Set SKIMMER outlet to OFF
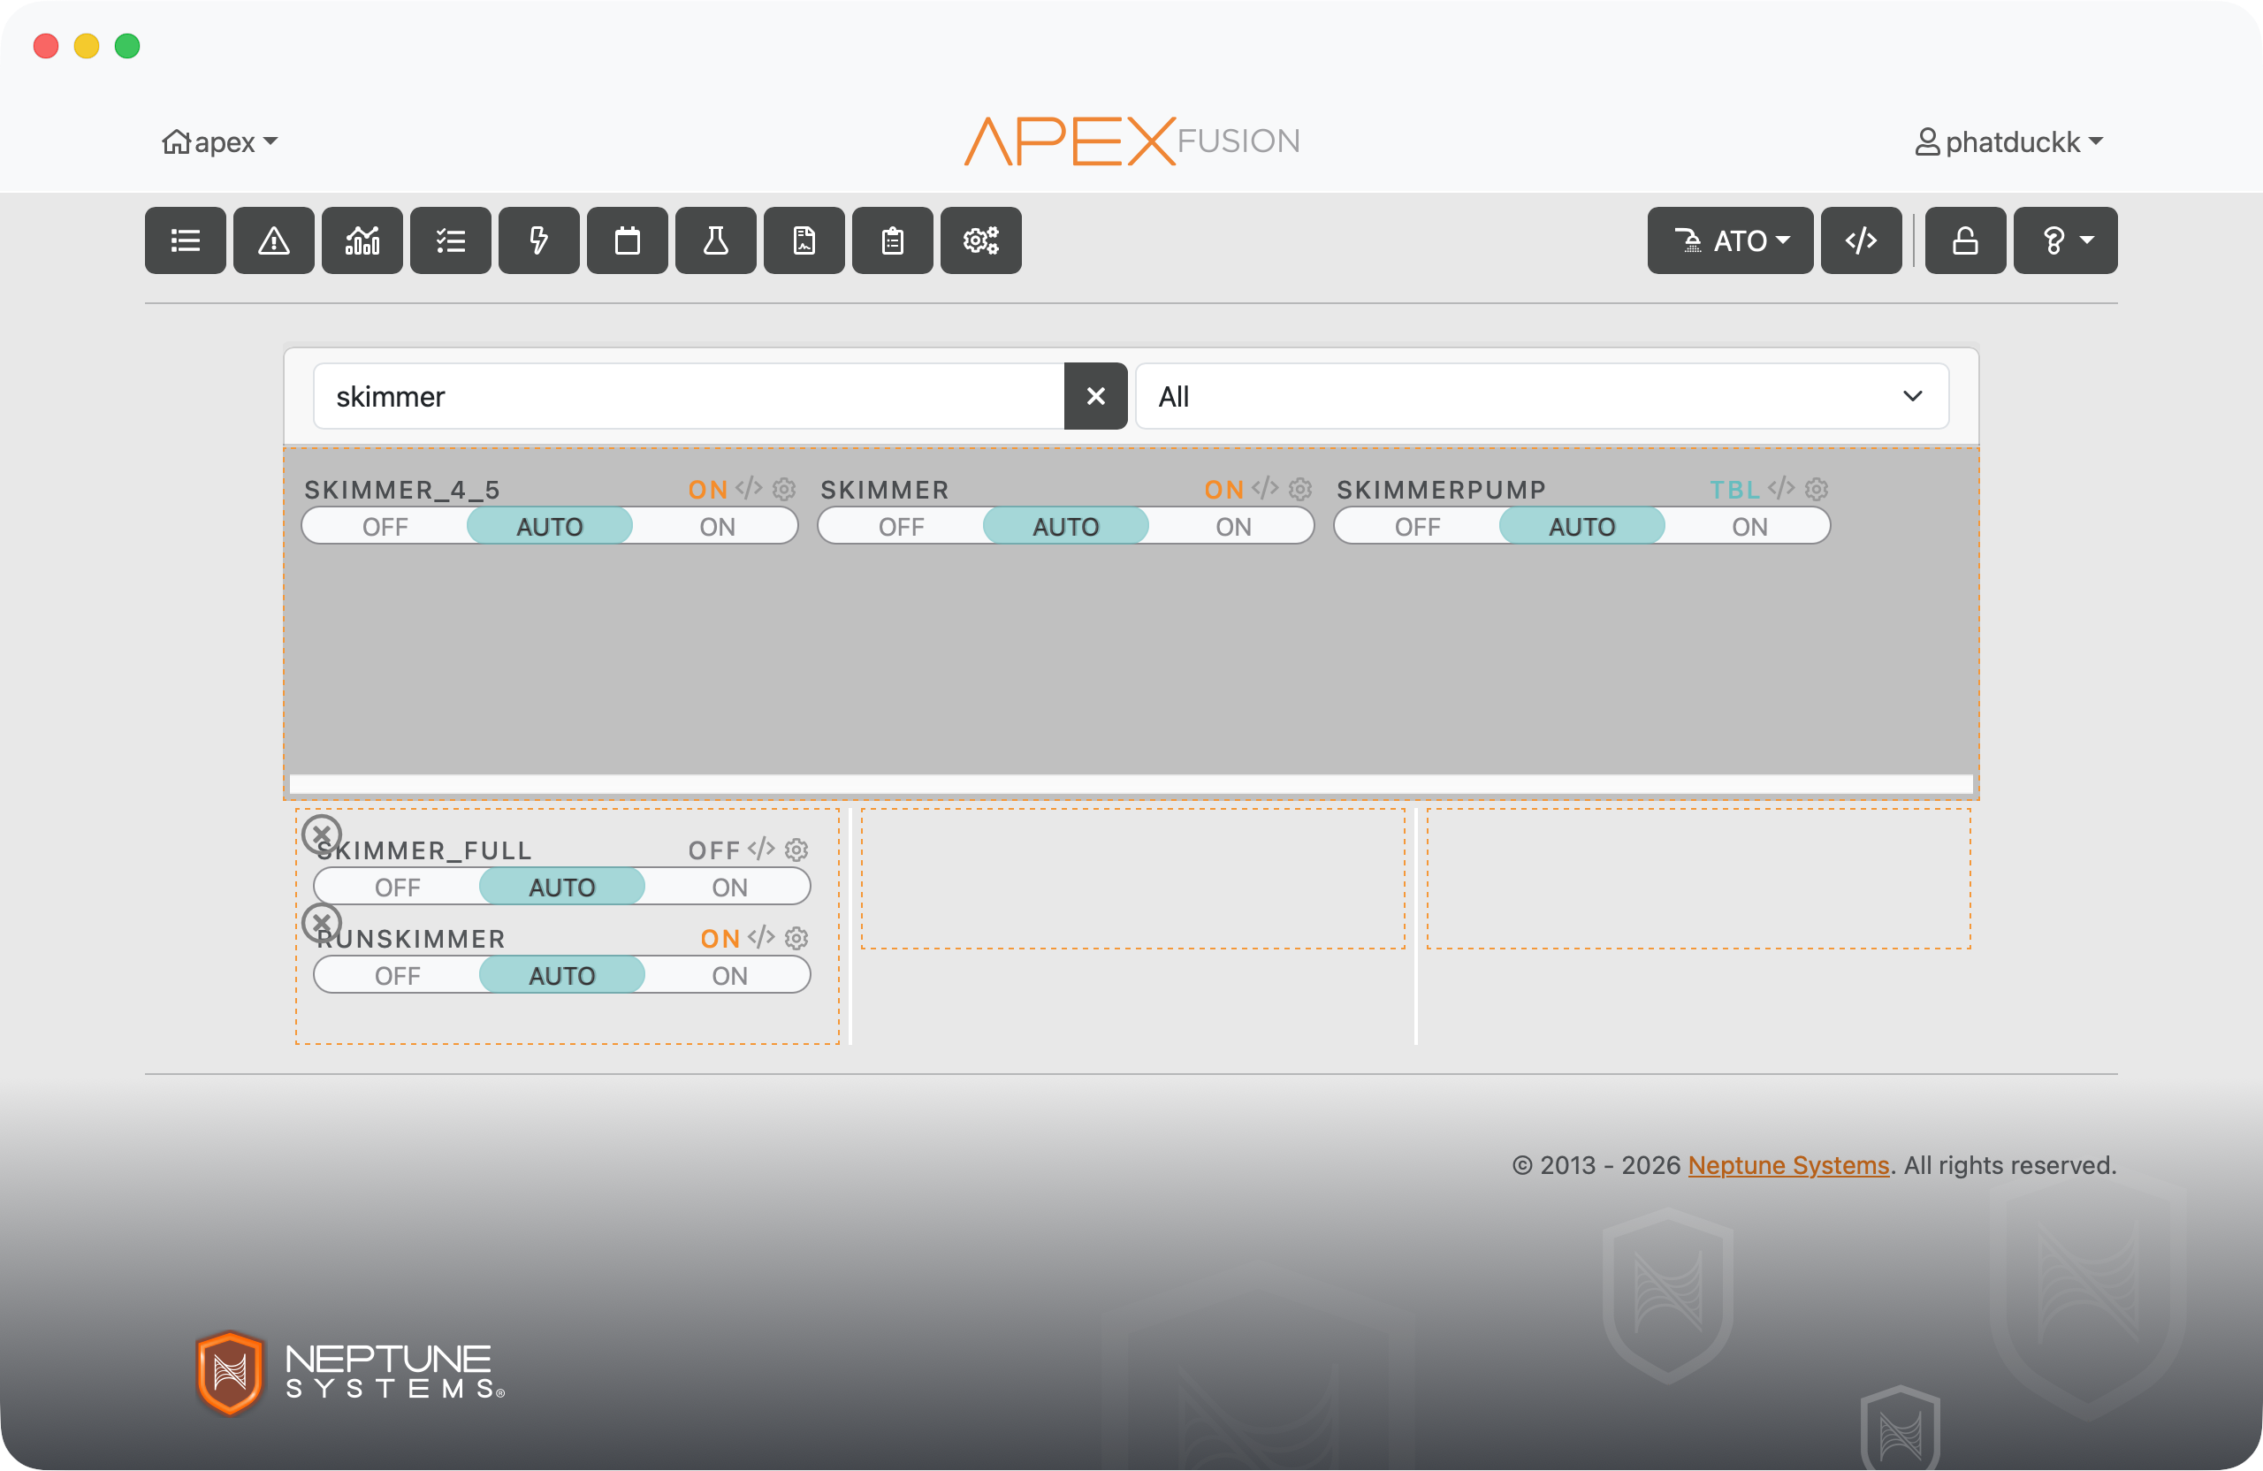Image resolution: width=2263 pixels, height=1471 pixels. pyautogui.click(x=901, y=527)
